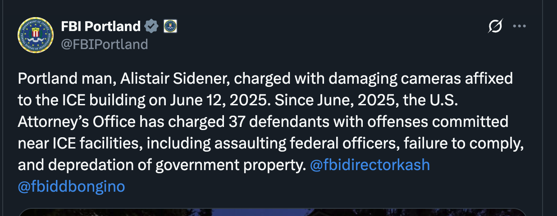Open Grok explain-this-post icon
Screen dimensions: 557x216
click(x=495, y=27)
